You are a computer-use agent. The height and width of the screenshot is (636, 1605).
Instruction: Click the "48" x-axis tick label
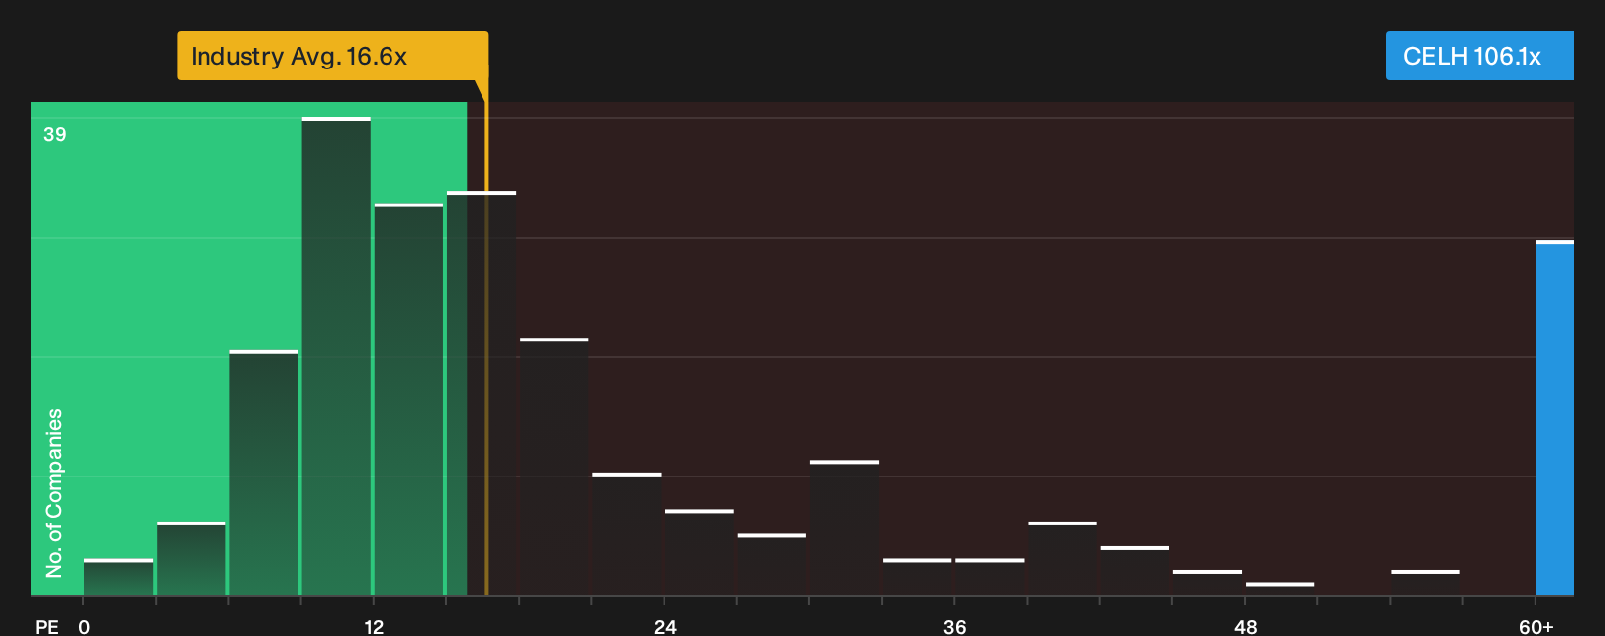coord(1245,626)
